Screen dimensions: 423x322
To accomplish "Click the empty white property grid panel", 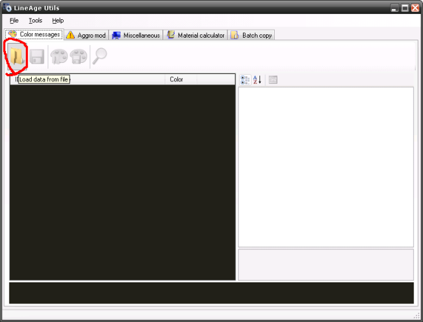I will pyautogui.click(x=326, y=165).
